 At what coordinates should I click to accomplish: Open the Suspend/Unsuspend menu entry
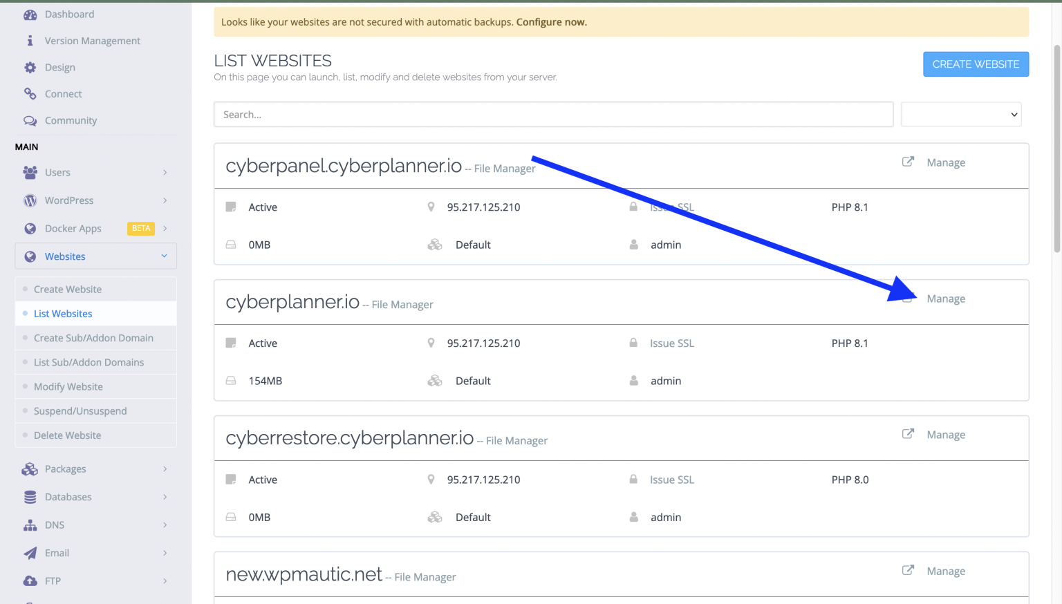[x=80, y=410]
